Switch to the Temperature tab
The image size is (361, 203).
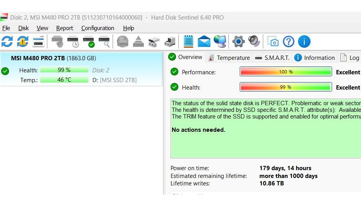(x=229, y=58)
